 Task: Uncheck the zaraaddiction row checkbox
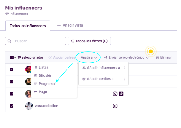click(11, 106)
